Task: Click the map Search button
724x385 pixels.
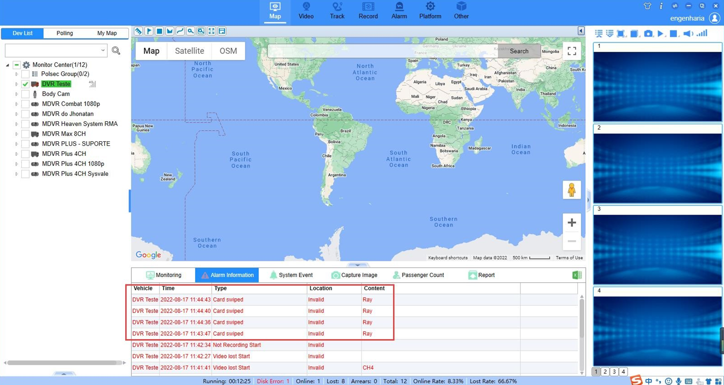Action: coord(519,51)
